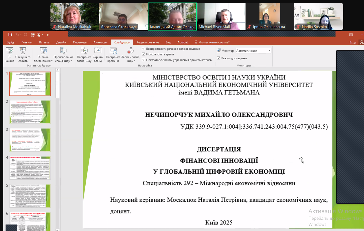Open the Анимация ribbon tab

click(x=100, y=42)
